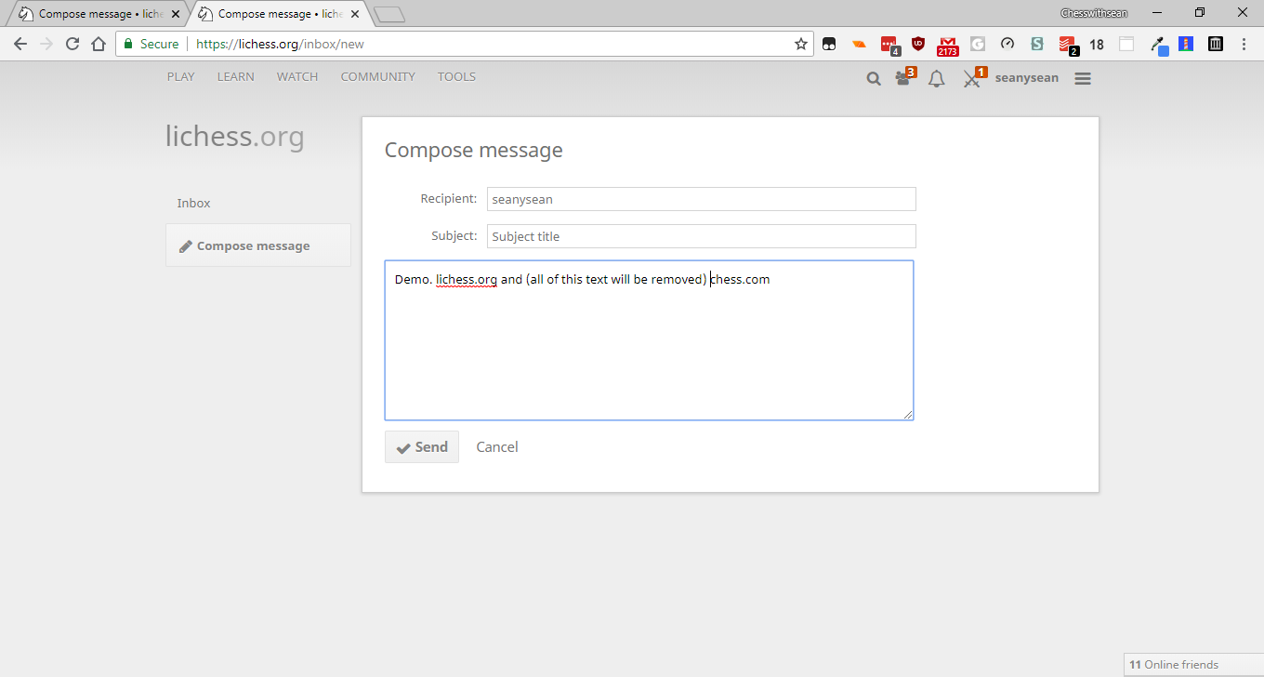Click the underlined lichess.org word in message
The height and width of the screenshot is (677, 1264).
tap(467, 279)
